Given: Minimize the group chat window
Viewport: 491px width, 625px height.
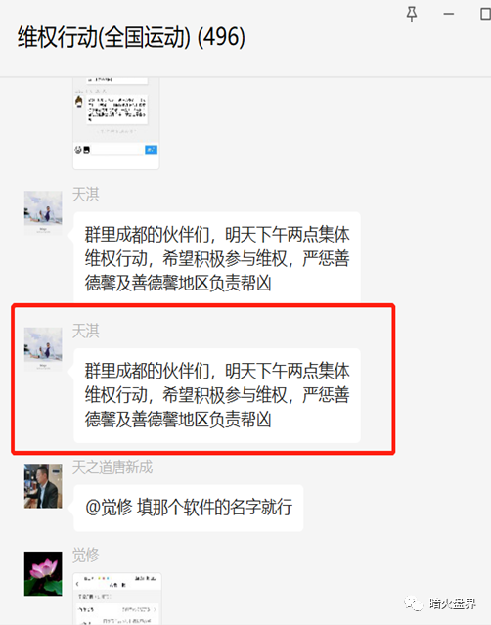Looking at the screenshot, I should click(449, 14).
